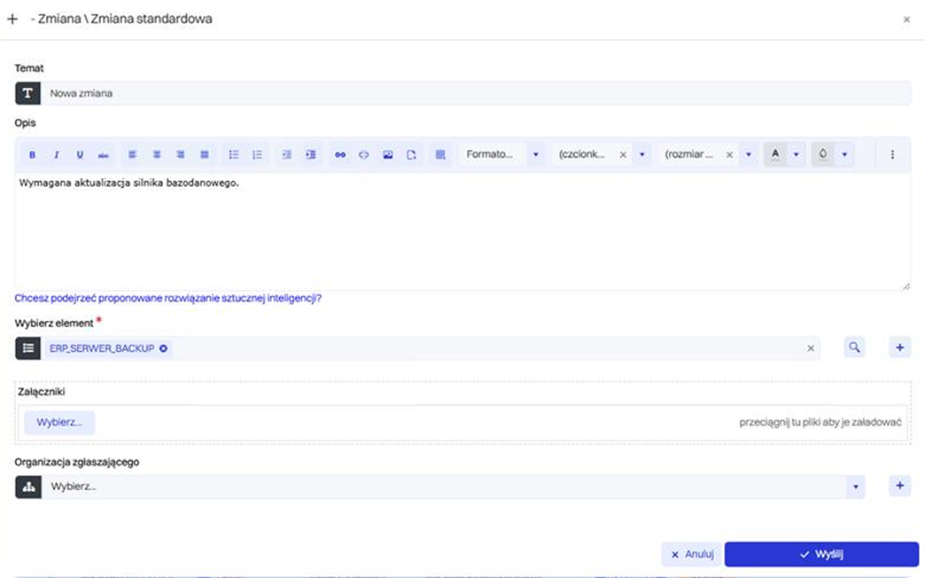The width and height of the screenshot is (925, 578).
Task: Expand the Organizacja zgłaszającego dropdown
Action: (x=855, y=487)
